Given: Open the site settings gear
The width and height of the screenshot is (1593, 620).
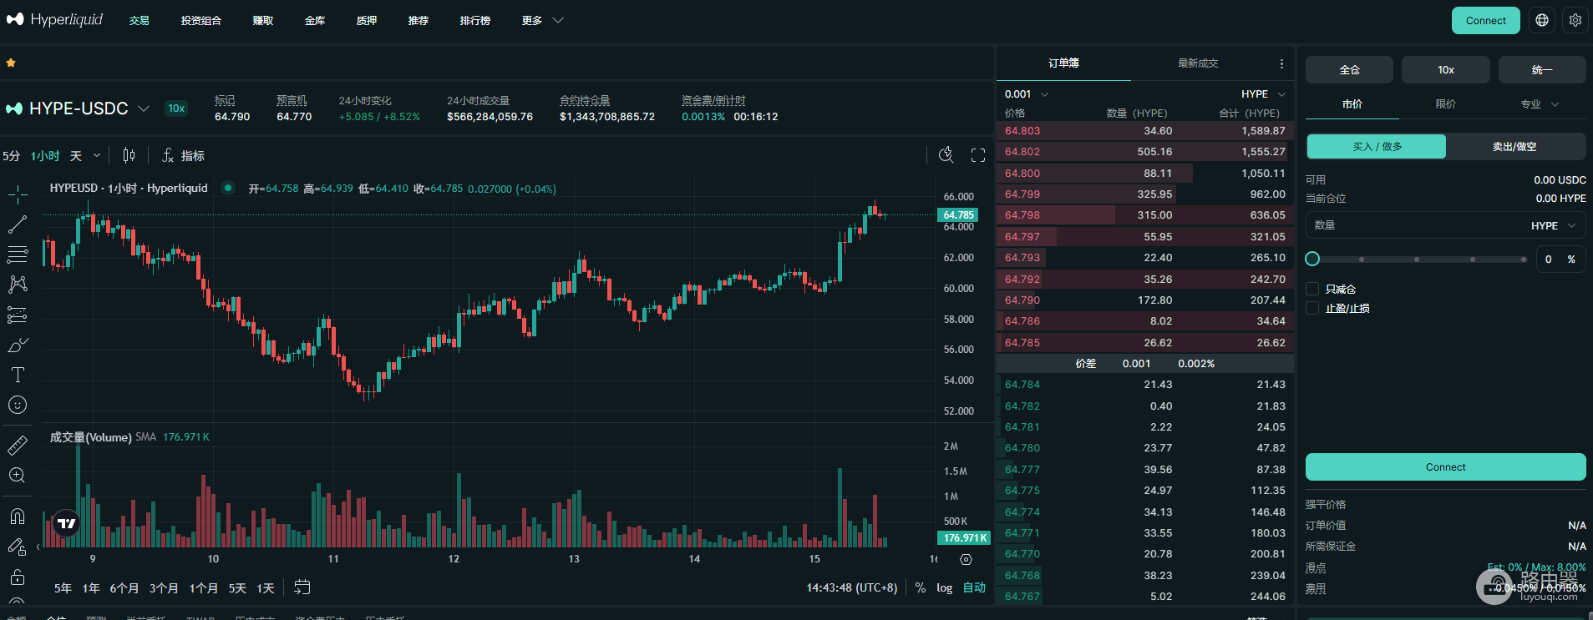Looking at the screenshot, I should click(x=1575, y=20).
